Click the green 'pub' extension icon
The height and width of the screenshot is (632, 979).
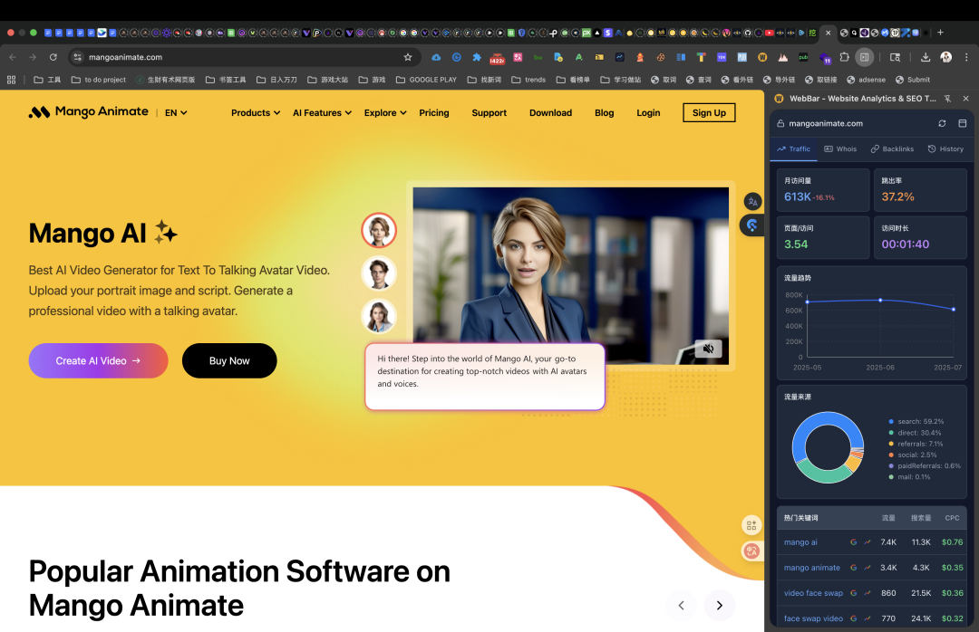803,57
